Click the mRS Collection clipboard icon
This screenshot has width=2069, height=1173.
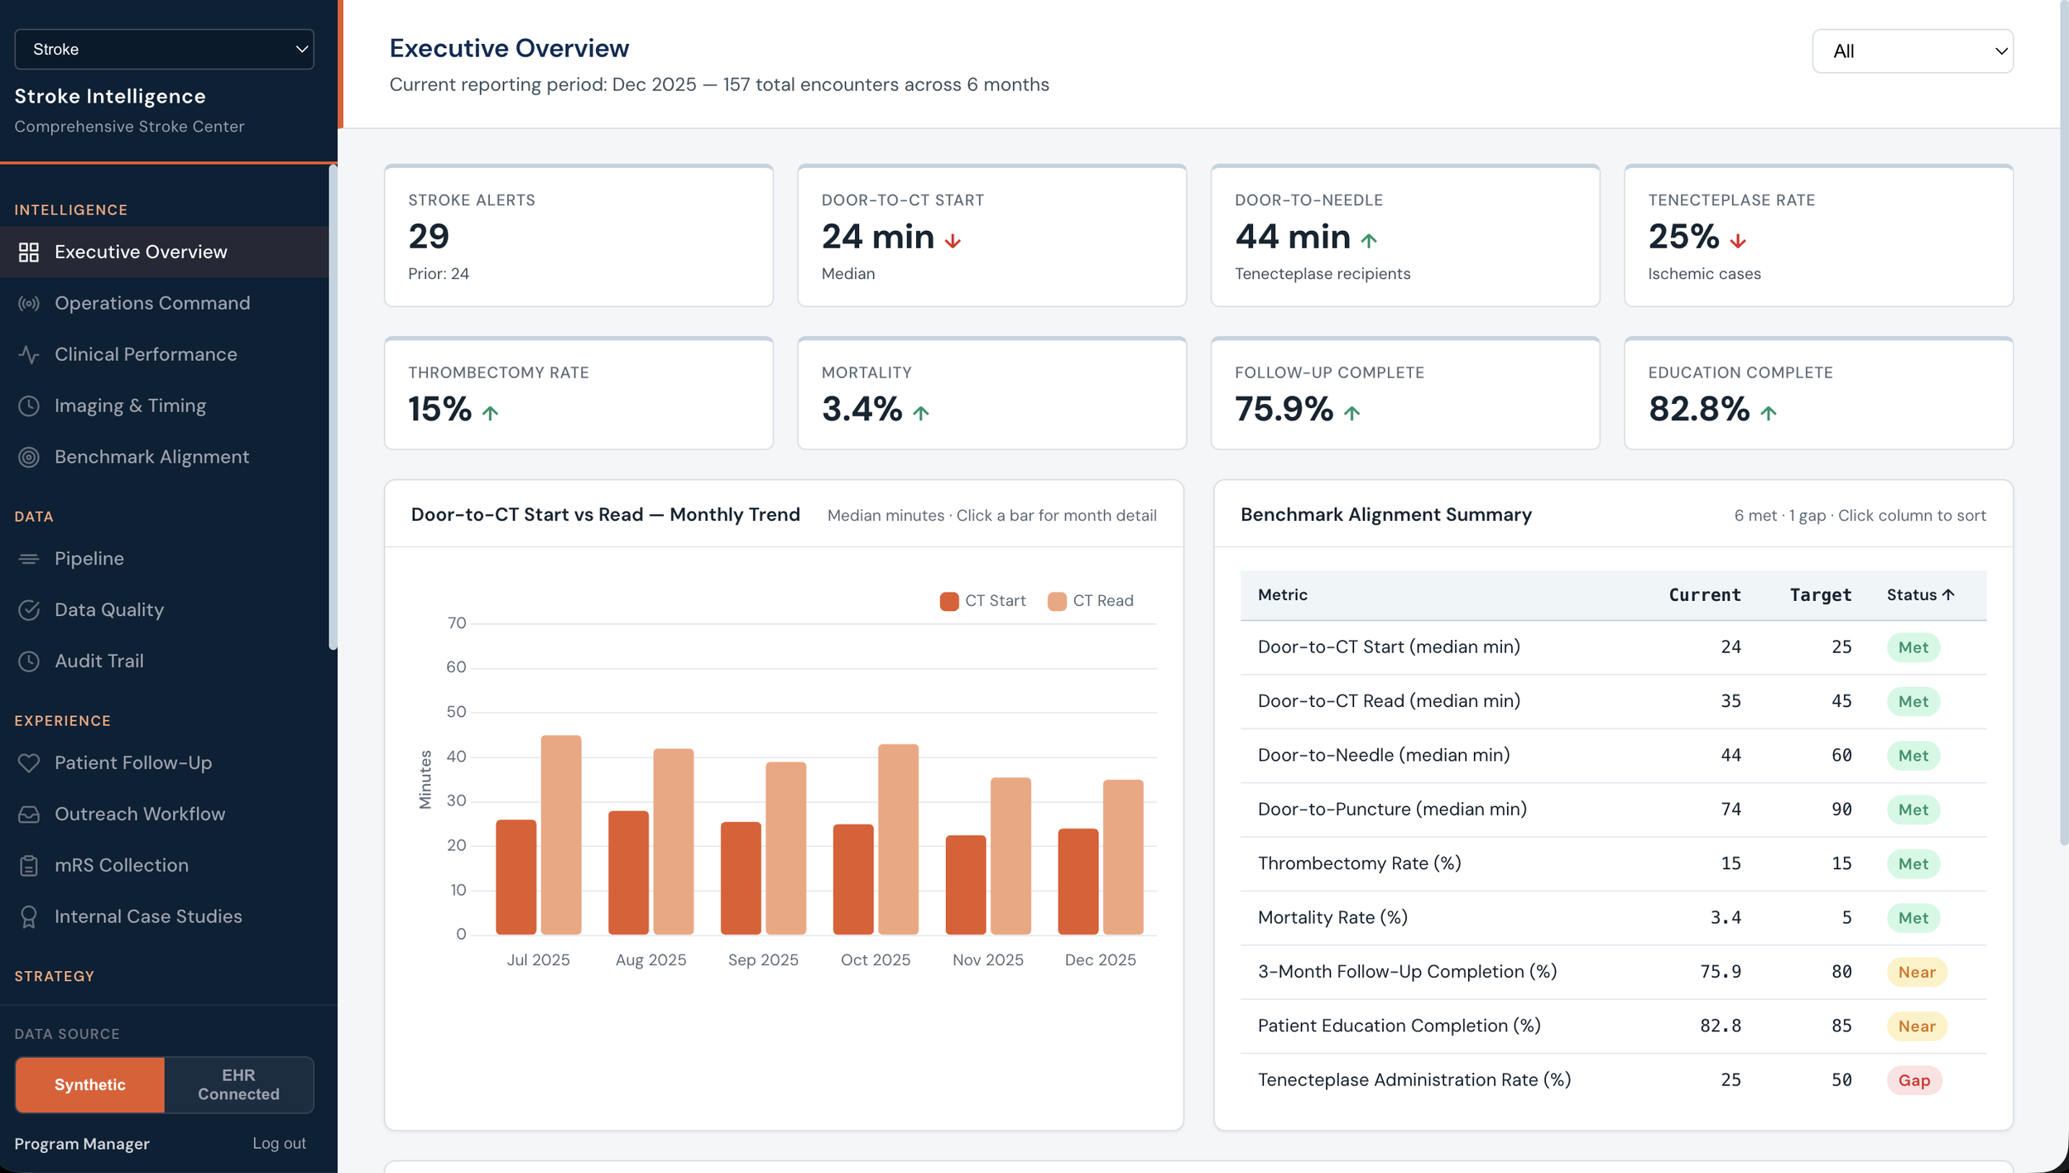click(29, 866)
